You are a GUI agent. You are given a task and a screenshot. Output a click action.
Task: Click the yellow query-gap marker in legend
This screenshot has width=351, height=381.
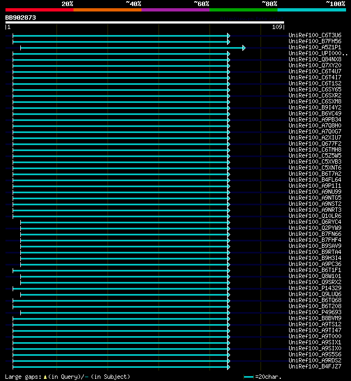pyautogui.click(x=45, y=377)
